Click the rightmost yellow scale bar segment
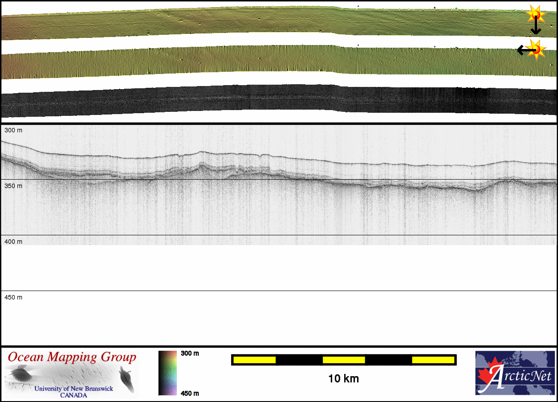Screen dimensions: 558x402 [433, 360]
